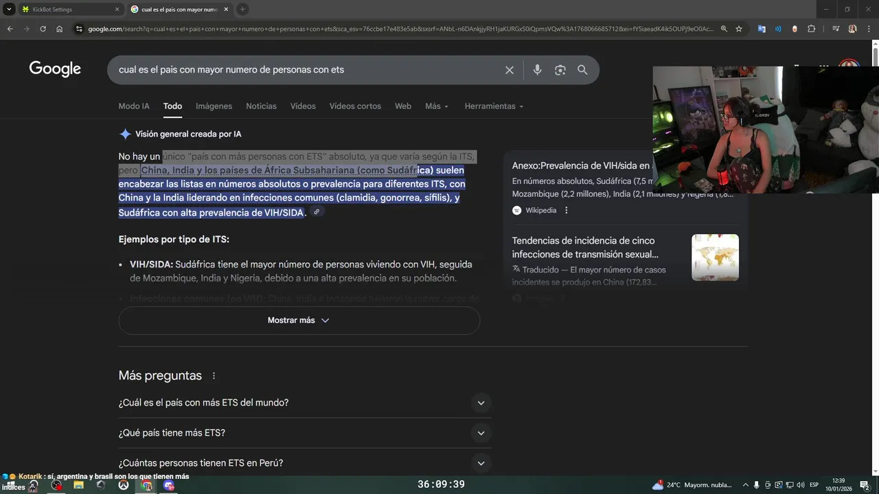Copy the AI overview source link icon

coord(317,212)
